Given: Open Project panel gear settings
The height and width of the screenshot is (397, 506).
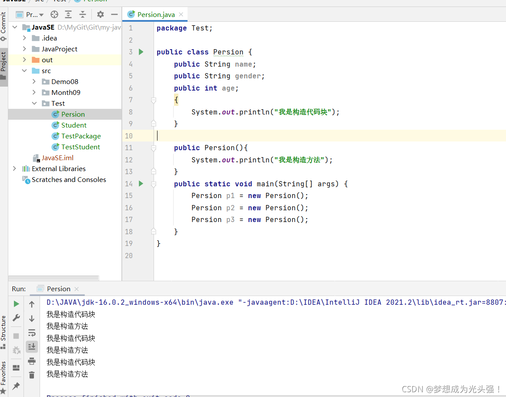Looking at the screenshot, I should [x=101, y=14].
